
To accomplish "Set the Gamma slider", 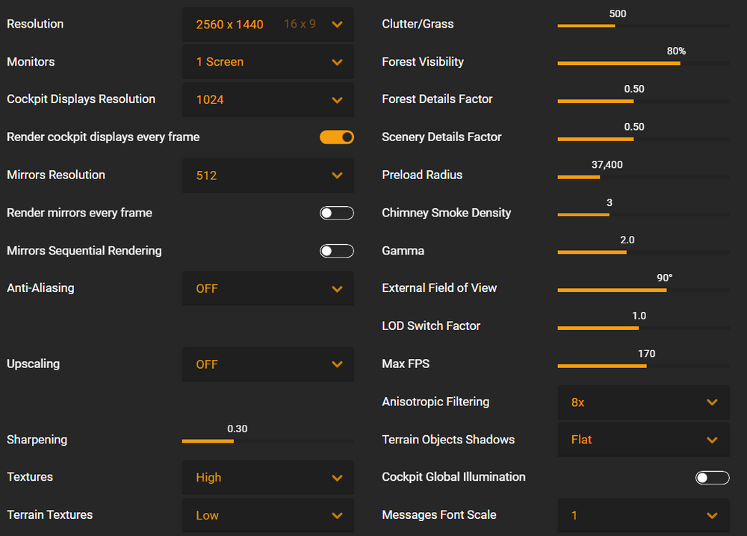I will pos(627,252).
